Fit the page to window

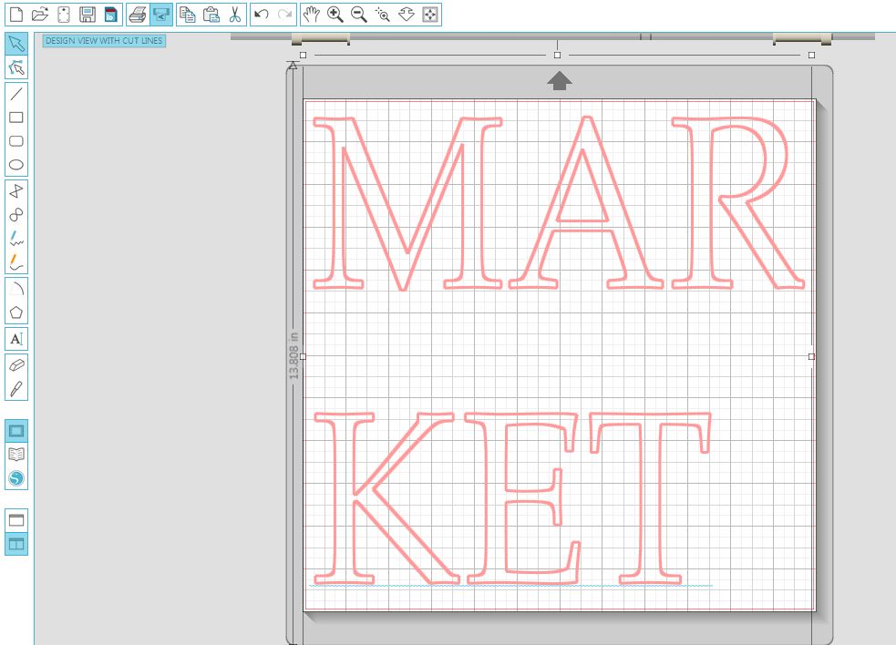click(x=429, y=15)
